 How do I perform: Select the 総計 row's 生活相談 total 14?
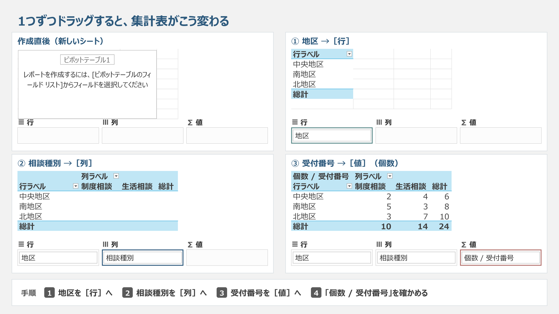click(x=423, y=226)
